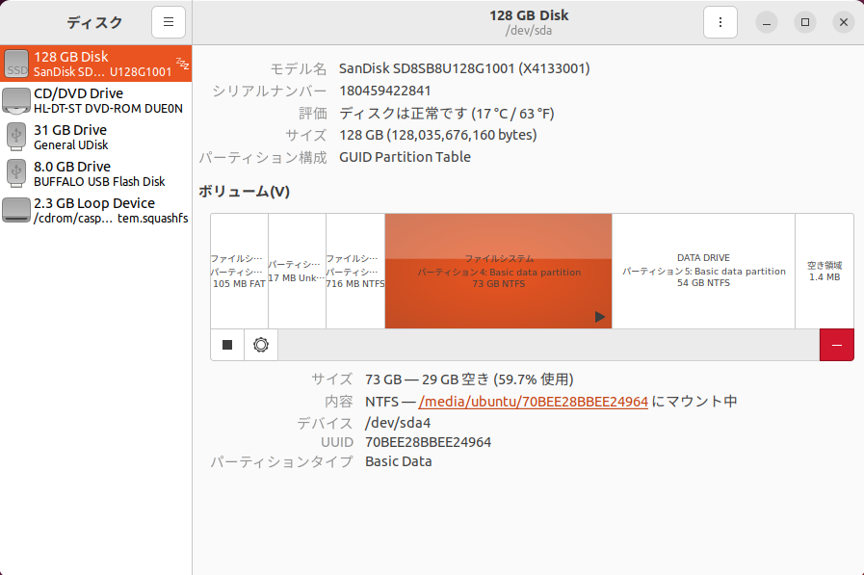Select the DATA DRIVE 54 GB partition
The width and height of the screenshot is (864, 575).
(x=703, y=271)
